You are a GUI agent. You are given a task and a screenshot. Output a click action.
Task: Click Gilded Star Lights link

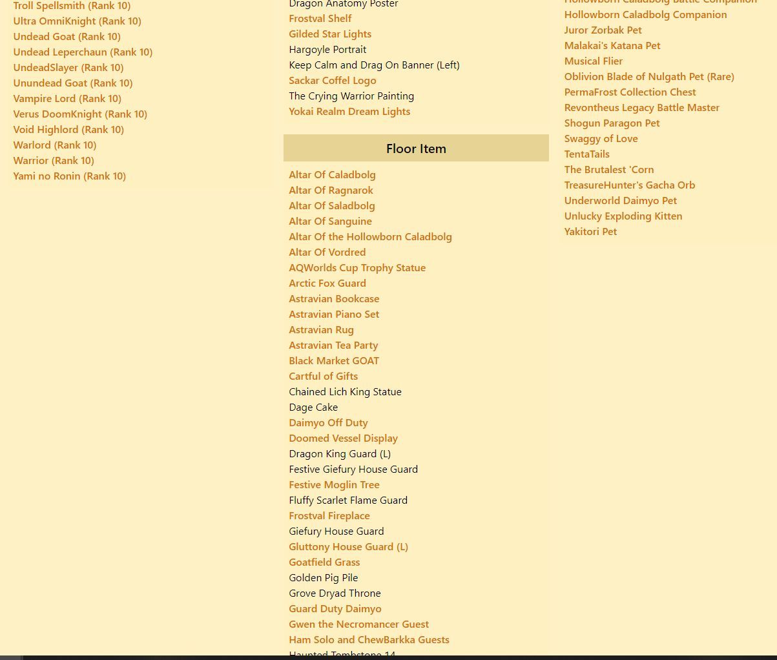click(x=330, y=34)
